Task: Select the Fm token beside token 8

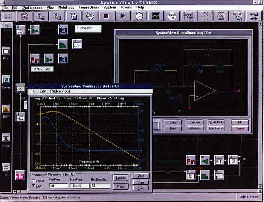Action: pos(35,59)
